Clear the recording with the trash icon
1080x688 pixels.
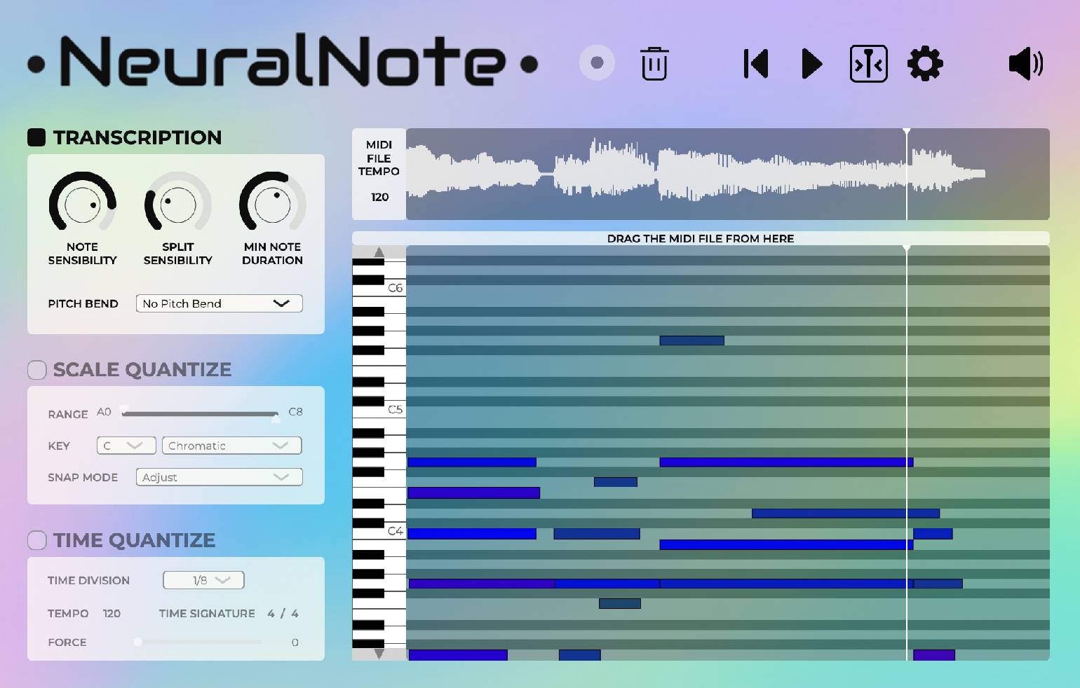coord(654,64)
